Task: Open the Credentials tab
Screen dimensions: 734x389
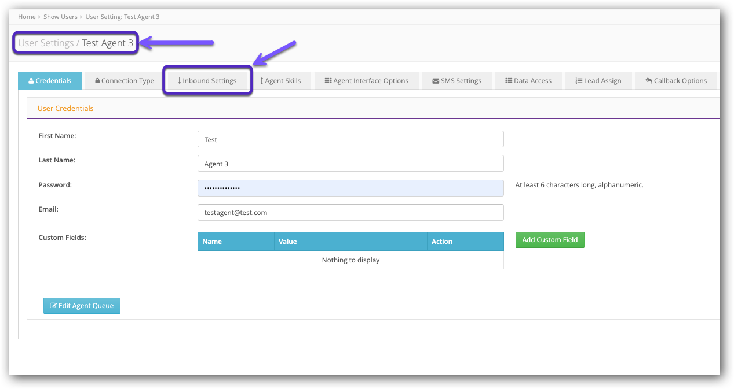Action: pos(50,81)
